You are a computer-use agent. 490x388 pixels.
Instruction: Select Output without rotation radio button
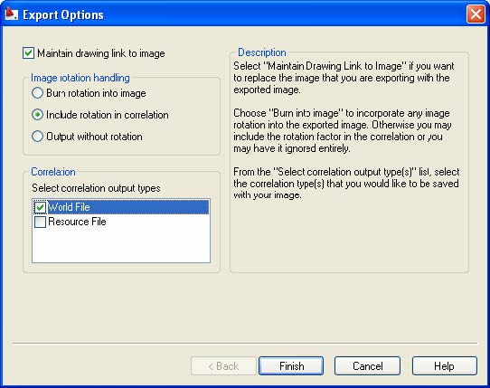[37, 137]
